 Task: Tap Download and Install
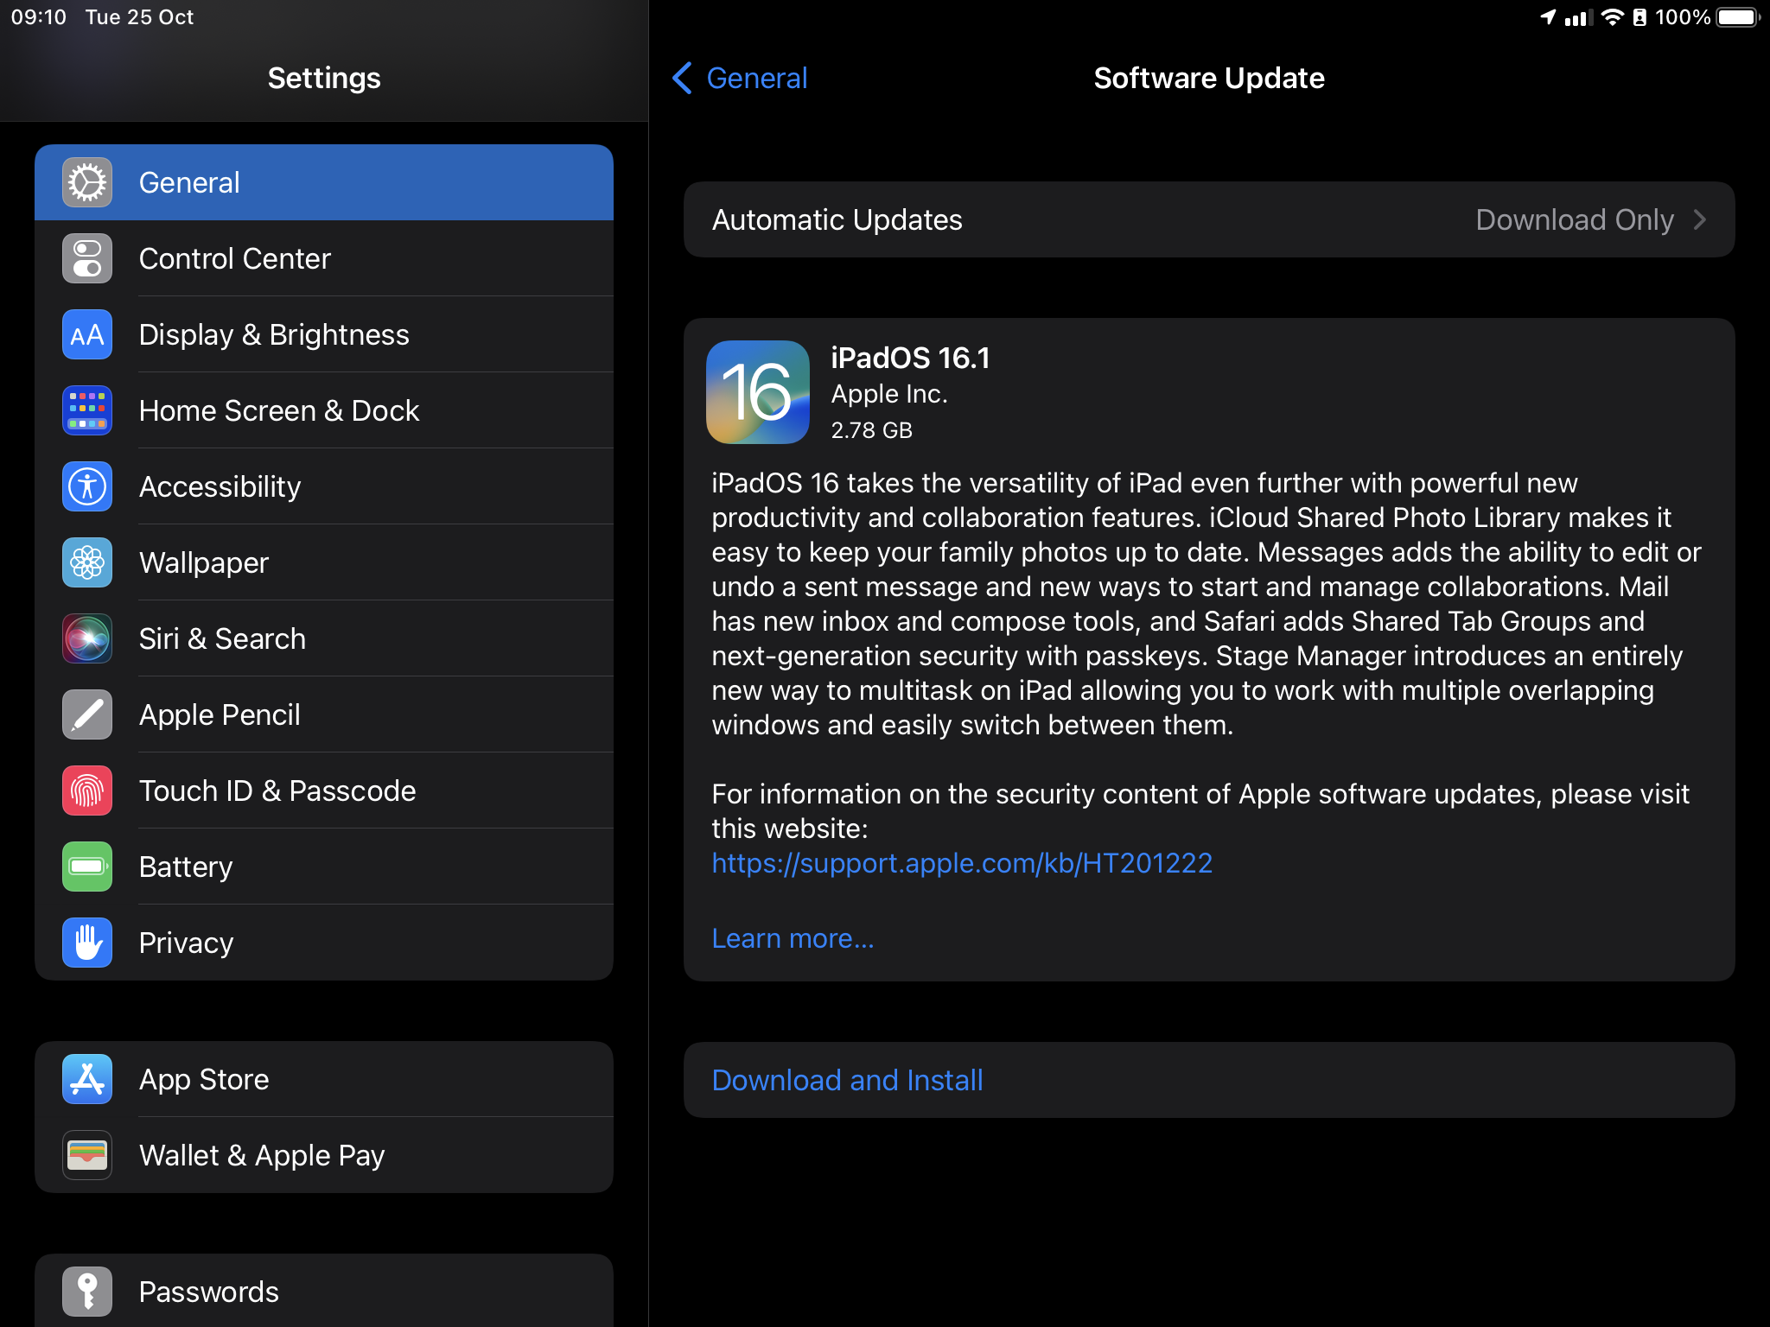(1209, 1080)
